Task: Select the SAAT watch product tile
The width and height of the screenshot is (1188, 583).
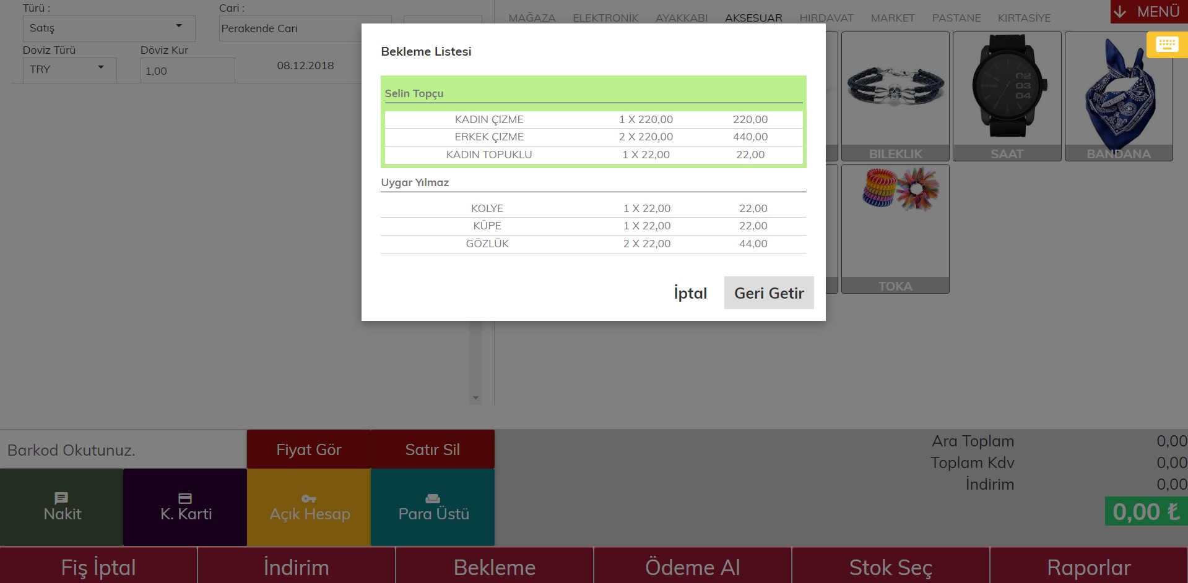Action: (1007, 96)
